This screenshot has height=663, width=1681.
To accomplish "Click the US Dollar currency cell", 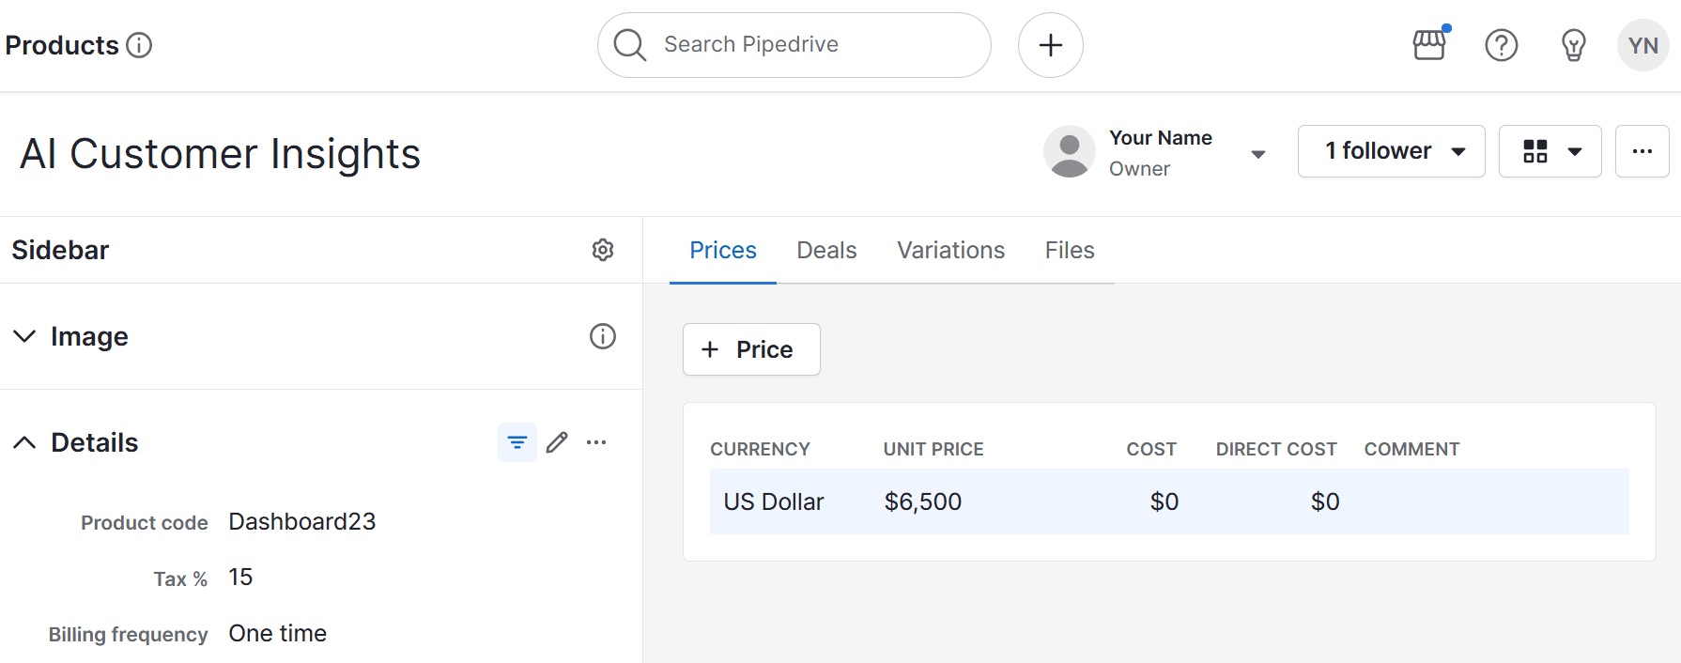I will click(x=774, y=502).
